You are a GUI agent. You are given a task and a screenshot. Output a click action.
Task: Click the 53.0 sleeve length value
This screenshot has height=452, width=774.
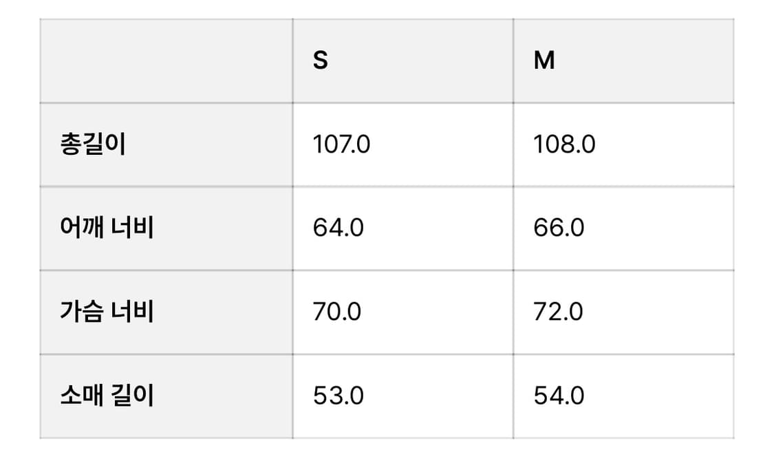point(338,396)
